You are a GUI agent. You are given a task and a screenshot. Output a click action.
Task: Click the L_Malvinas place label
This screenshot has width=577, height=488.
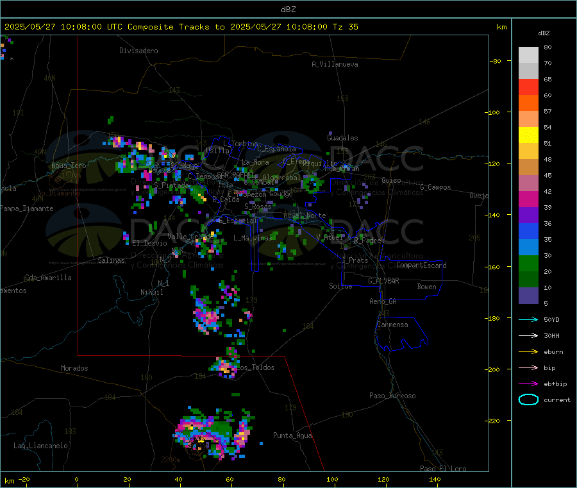pos(253,238)
